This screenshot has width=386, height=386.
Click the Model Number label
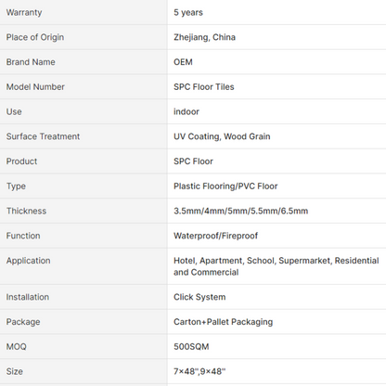point(35,86)
